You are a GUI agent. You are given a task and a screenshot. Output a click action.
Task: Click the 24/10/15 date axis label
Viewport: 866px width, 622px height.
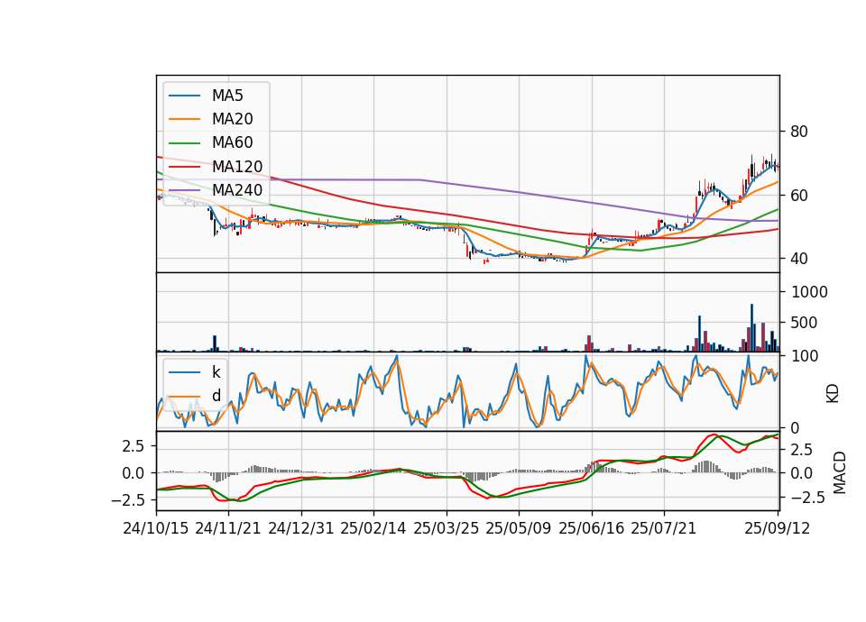156,528
